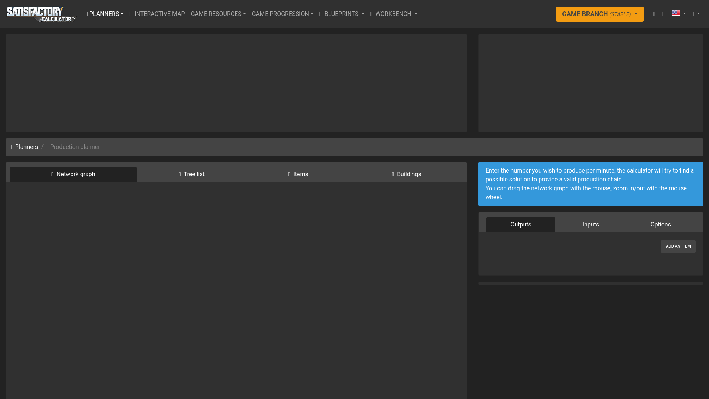This screenshot has height=399, width=709.
Task: Open the Game Branch (Stable) dropdown
Action: coord(600,14)
